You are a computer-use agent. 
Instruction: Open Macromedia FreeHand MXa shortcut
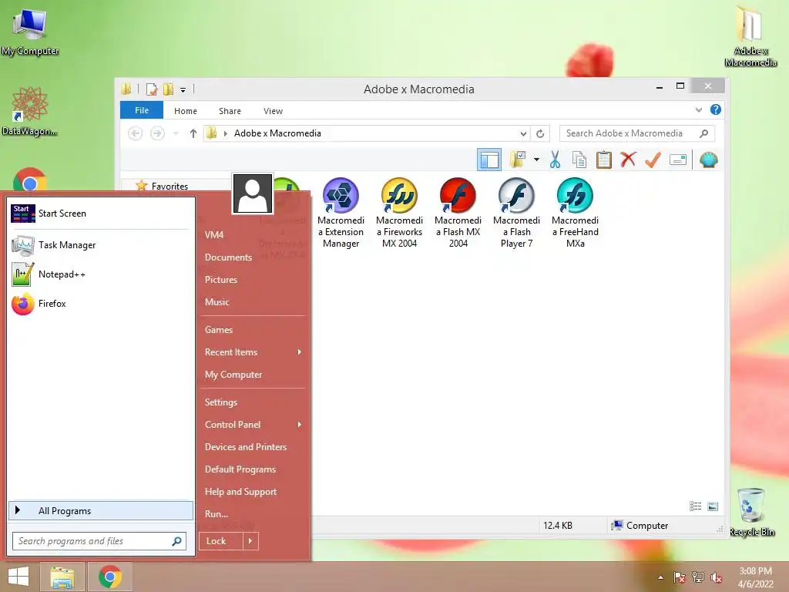(575, 213)
